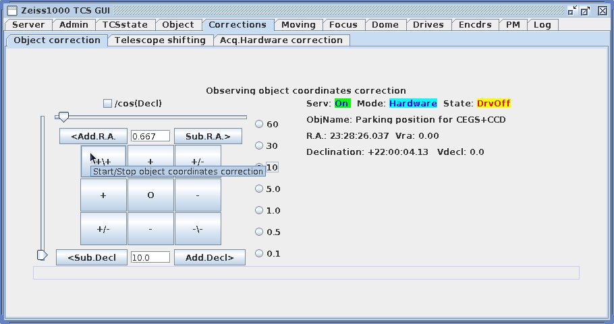Open the window menu icon beside Zeiss1000 title
Viewport: 614px width, 324px height.
pos(12,11)
